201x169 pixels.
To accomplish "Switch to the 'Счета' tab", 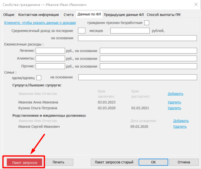I will [68, 15].
